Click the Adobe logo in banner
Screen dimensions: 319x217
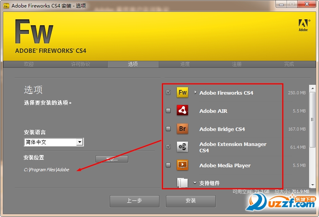[303, 25]
